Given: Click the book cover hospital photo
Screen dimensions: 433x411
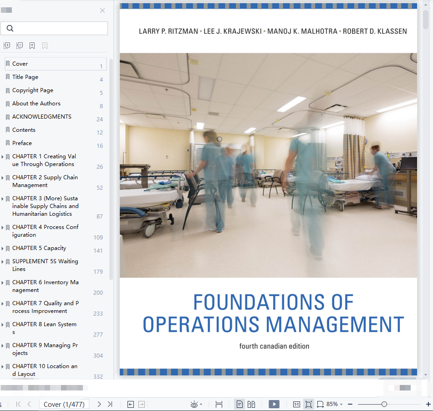Looking at the screenshot, I should click(x=269, y=166).
